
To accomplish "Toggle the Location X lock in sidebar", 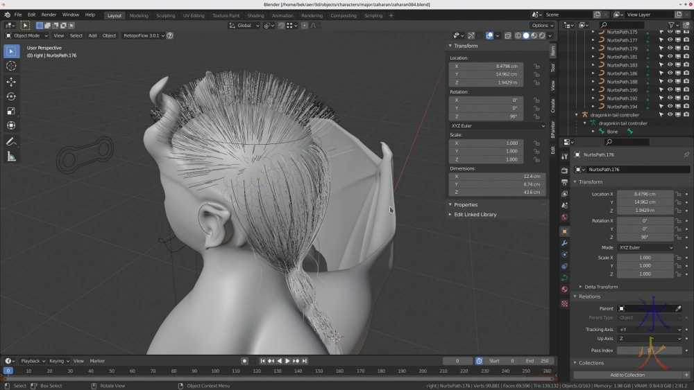I will [x=536, y=66].
